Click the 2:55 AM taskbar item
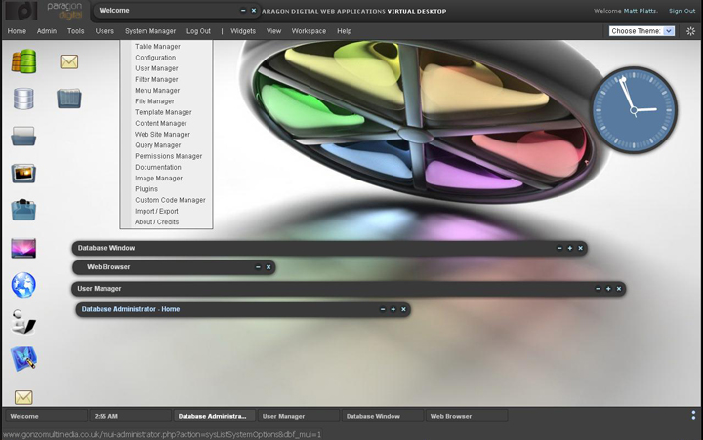Image resolution: width=703 pixels, height=440 pixels. (x=131, y=416)
